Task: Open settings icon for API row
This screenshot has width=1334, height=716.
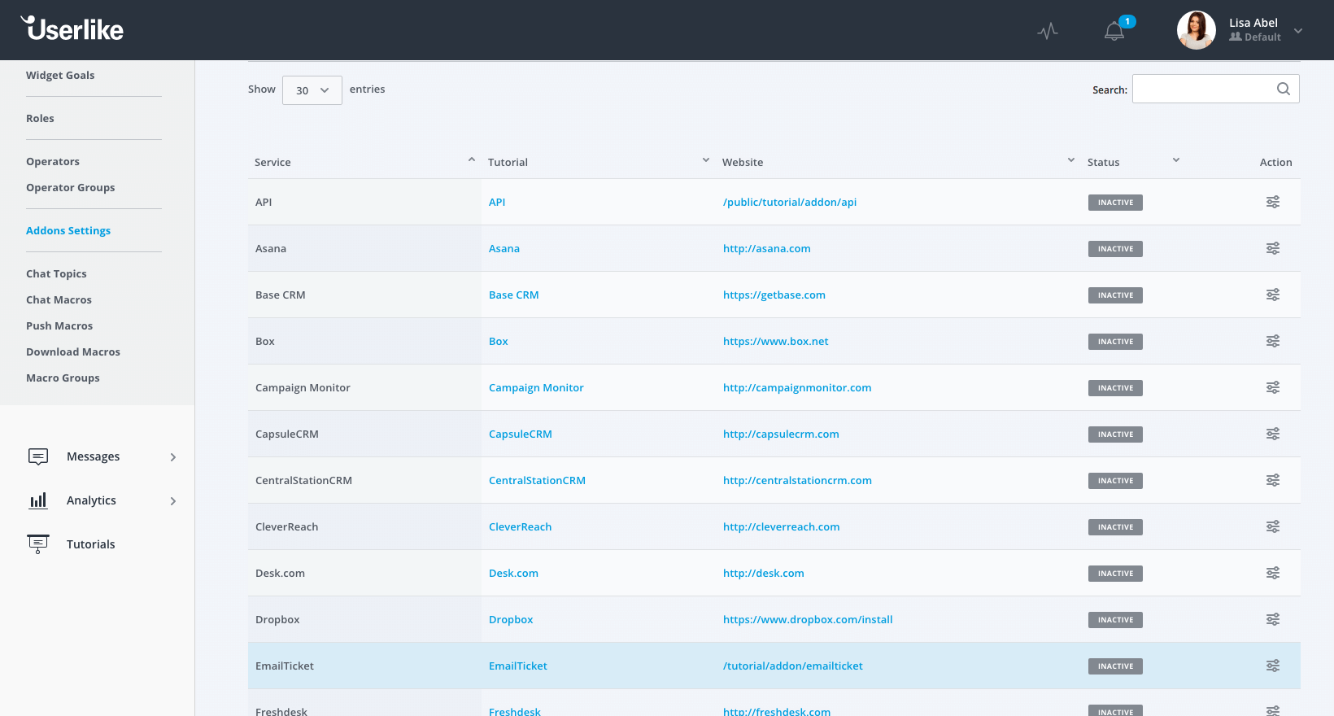Action: (1273, 202)
